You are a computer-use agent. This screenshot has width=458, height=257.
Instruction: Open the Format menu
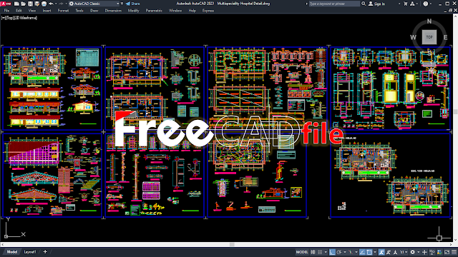click(63, 11)
